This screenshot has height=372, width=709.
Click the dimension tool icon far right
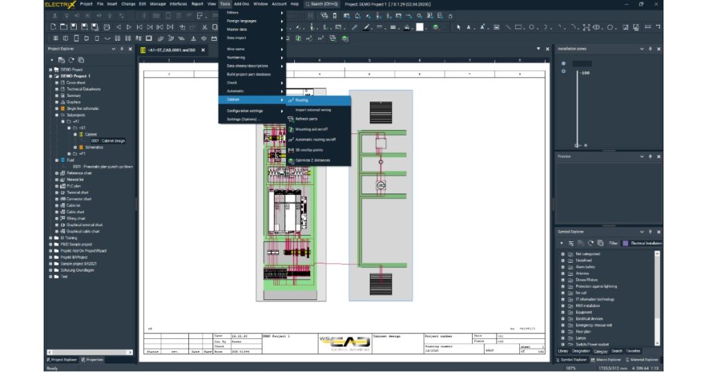pos(647,27)
